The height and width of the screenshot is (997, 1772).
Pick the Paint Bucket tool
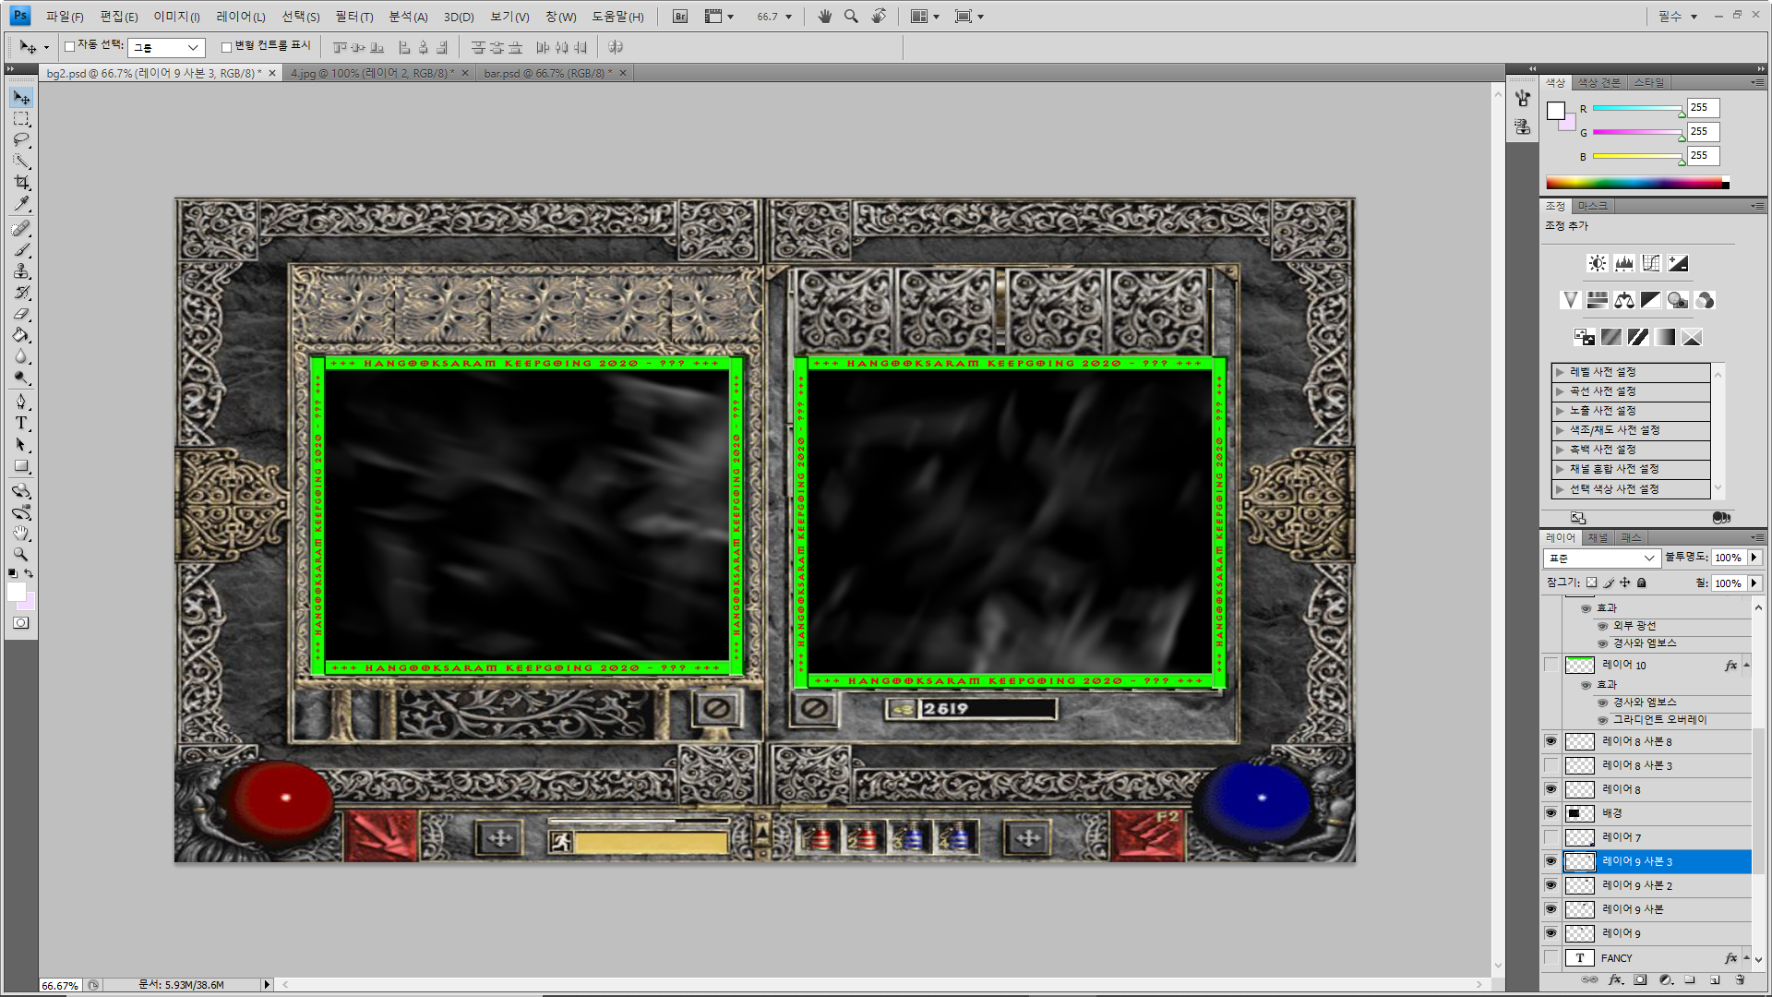(21, 336)
